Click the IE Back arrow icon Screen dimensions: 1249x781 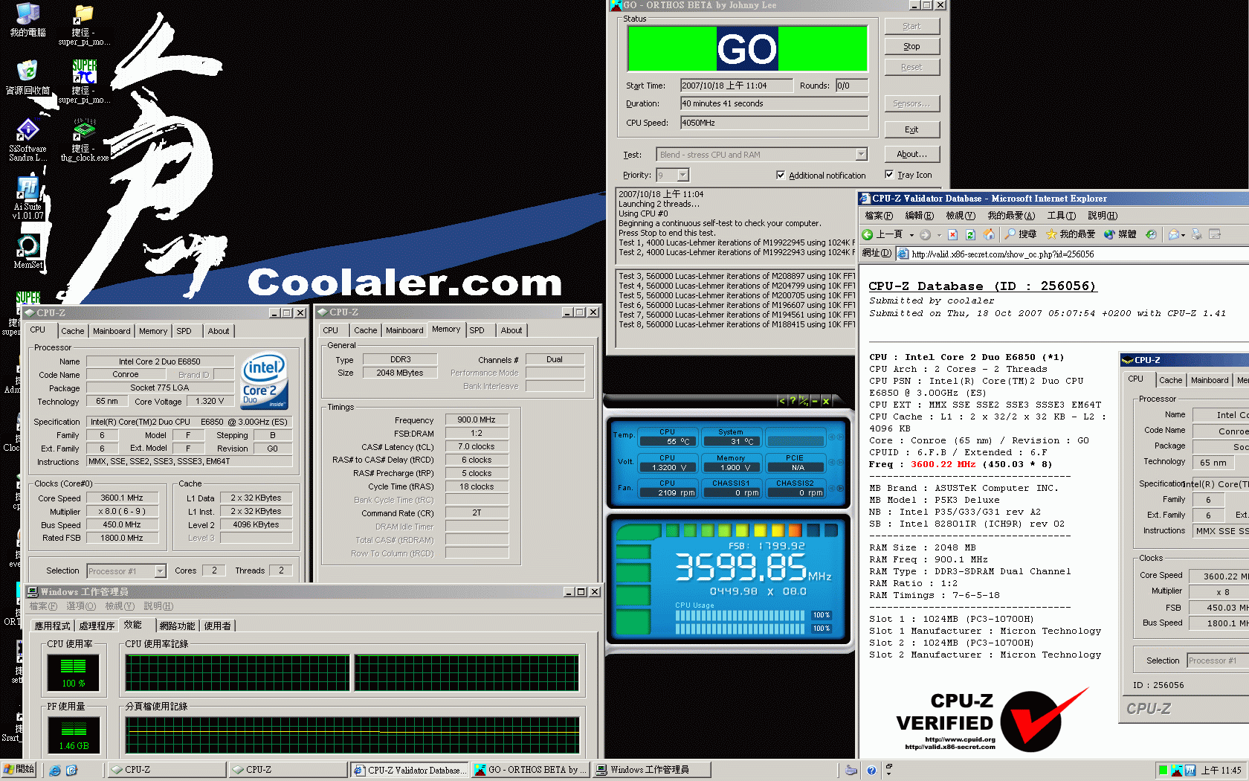[x=868, y=234]
